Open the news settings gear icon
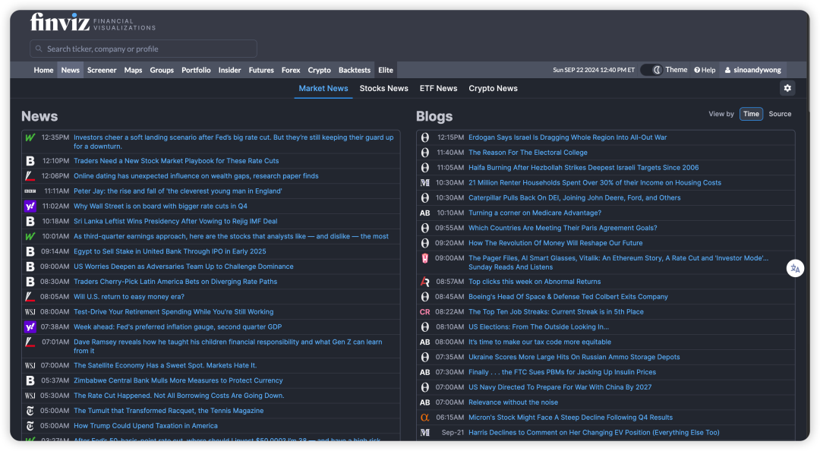 [x=787, y=88]
